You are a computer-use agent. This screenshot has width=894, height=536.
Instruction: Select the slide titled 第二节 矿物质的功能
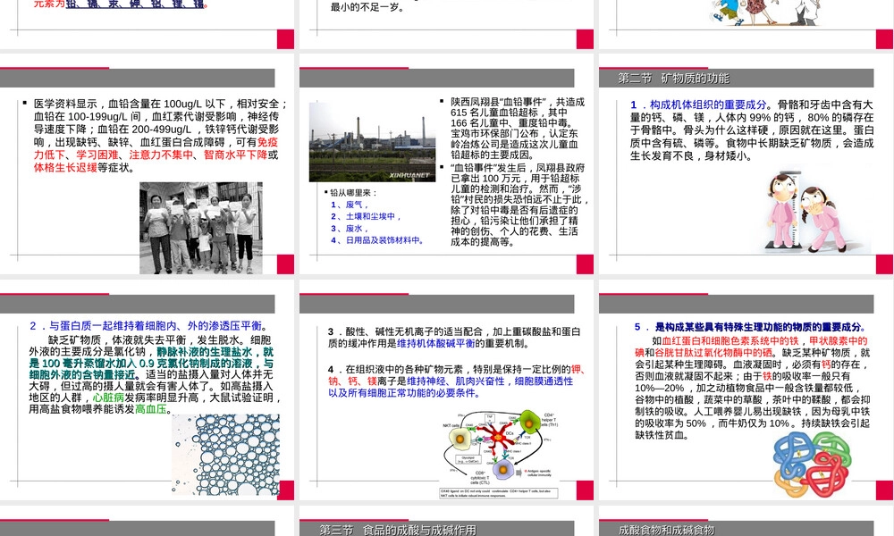746,164
